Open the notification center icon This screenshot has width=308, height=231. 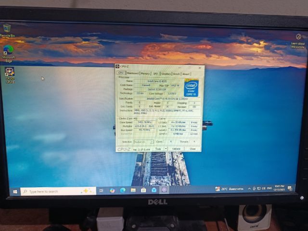(290, 188)
